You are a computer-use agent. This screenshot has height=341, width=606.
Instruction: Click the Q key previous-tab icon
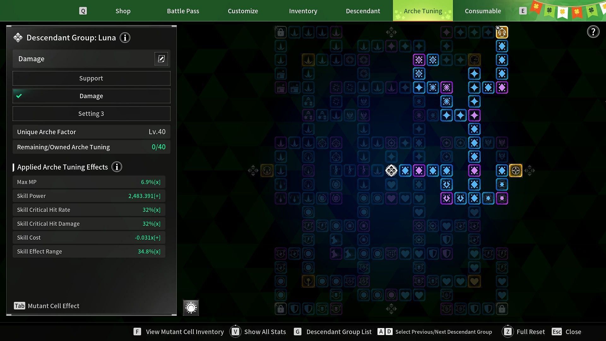coord(83,11)
